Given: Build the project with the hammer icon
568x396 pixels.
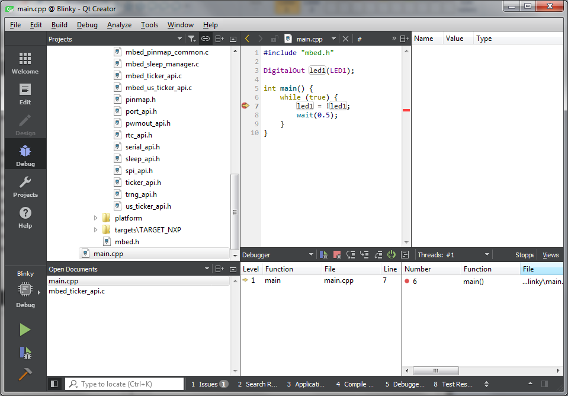Looking at the screenshot, I should [x=25, y=374].
